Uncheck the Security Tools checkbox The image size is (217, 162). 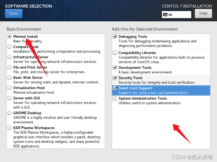click(x=115, y=78)
